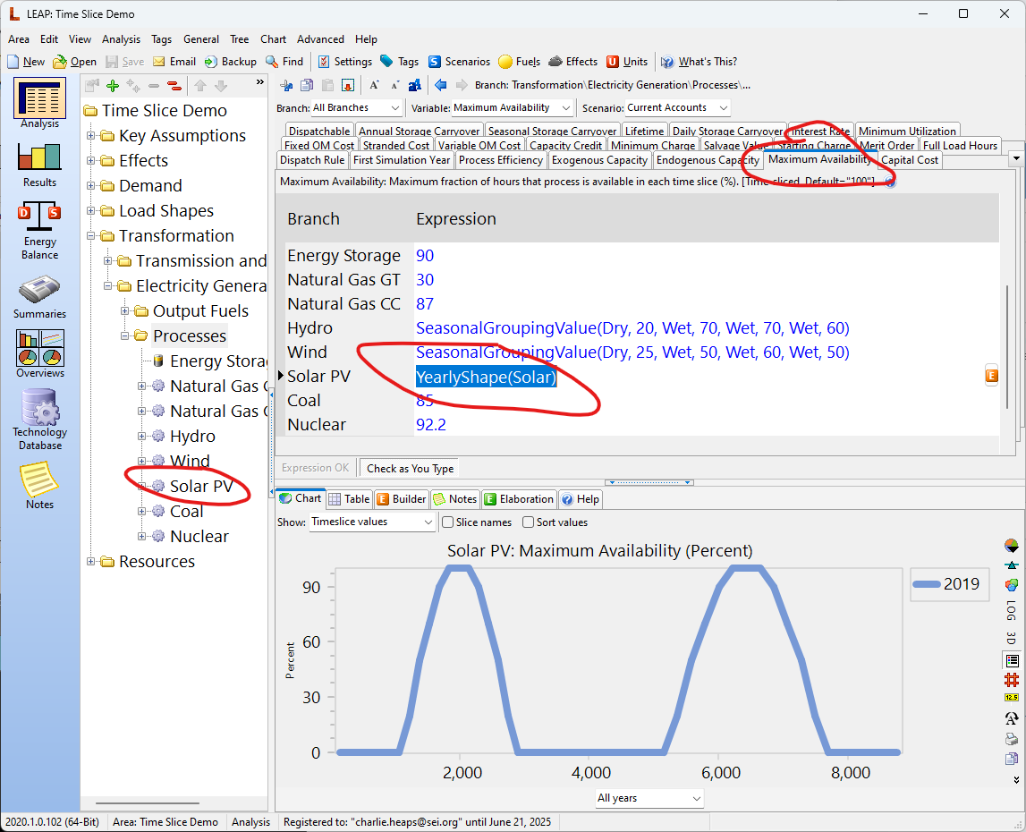Image resolution: width=1026 pixels, height=832 pixels.
Task: Switch to Process Efficiency tab
Action: pos(501,160)
